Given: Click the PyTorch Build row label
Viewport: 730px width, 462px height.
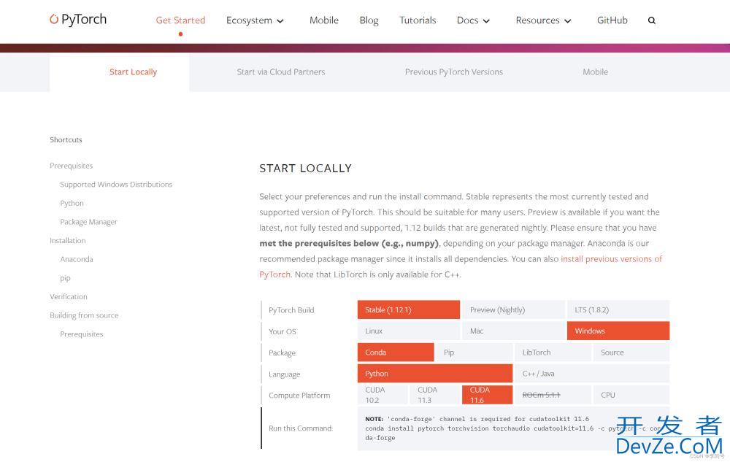Looking at the screenshot, I should click(291, 310).
